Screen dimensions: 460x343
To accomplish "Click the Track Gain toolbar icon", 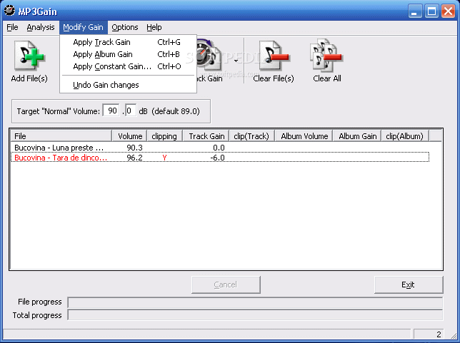I will pyautogui.click(x=209, y=56).
